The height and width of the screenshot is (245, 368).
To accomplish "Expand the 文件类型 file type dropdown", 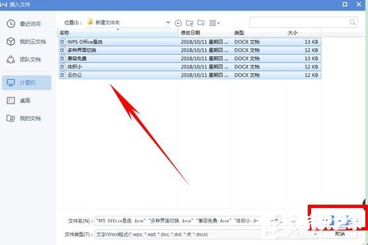I will 316,234.
